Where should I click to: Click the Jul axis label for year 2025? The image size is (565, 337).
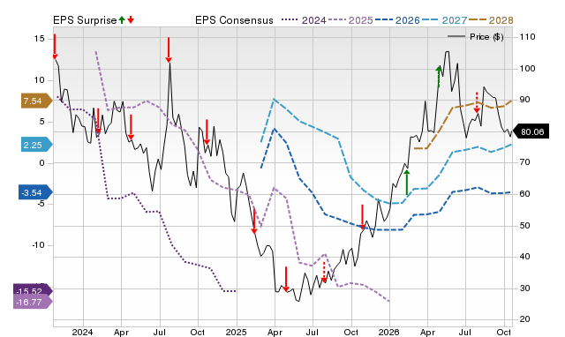tap(312, 332)
